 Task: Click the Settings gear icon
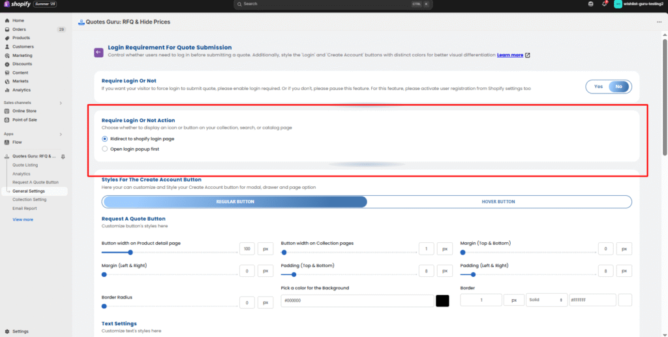click(7, 331)
